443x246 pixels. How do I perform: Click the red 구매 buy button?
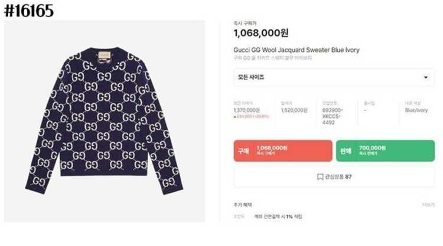coord(283,151)
